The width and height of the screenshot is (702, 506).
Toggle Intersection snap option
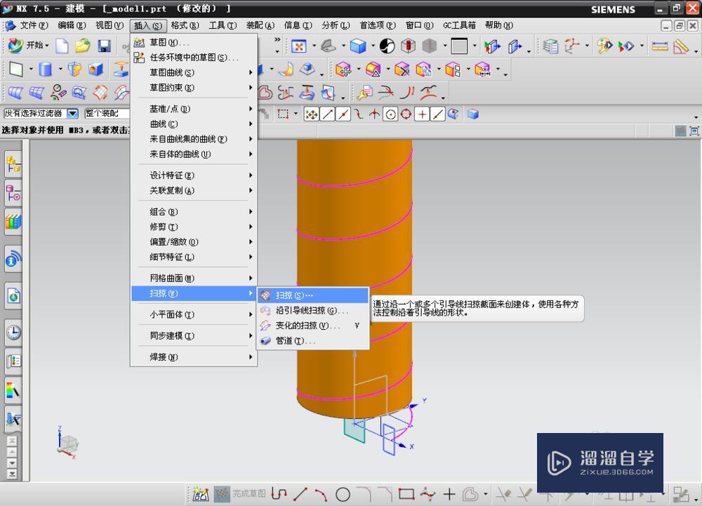pyautogui.click(x=374, y=114)
